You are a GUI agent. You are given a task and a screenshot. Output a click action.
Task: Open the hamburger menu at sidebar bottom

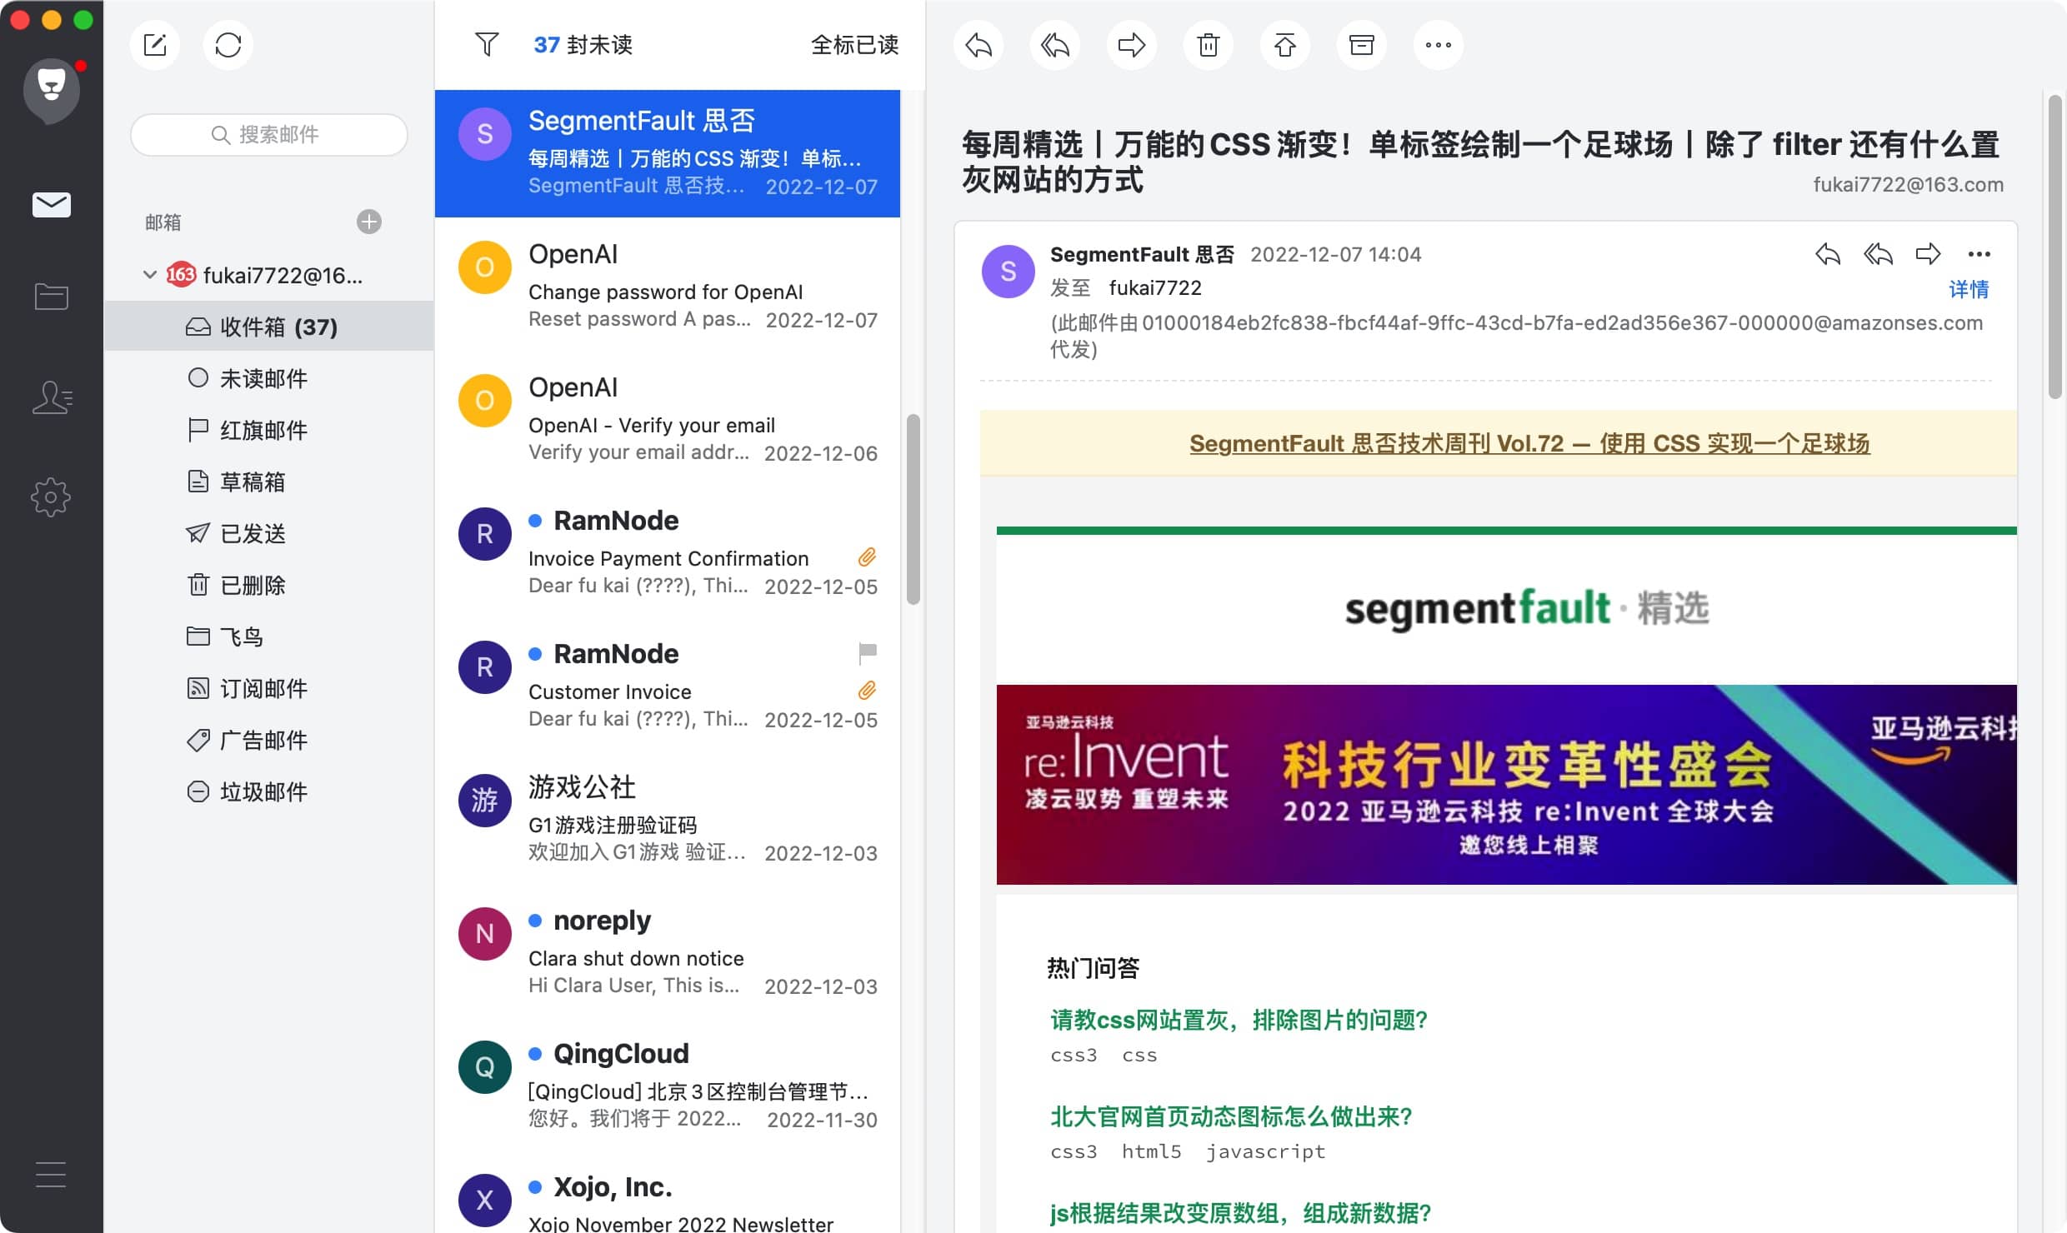(51, 1174)
